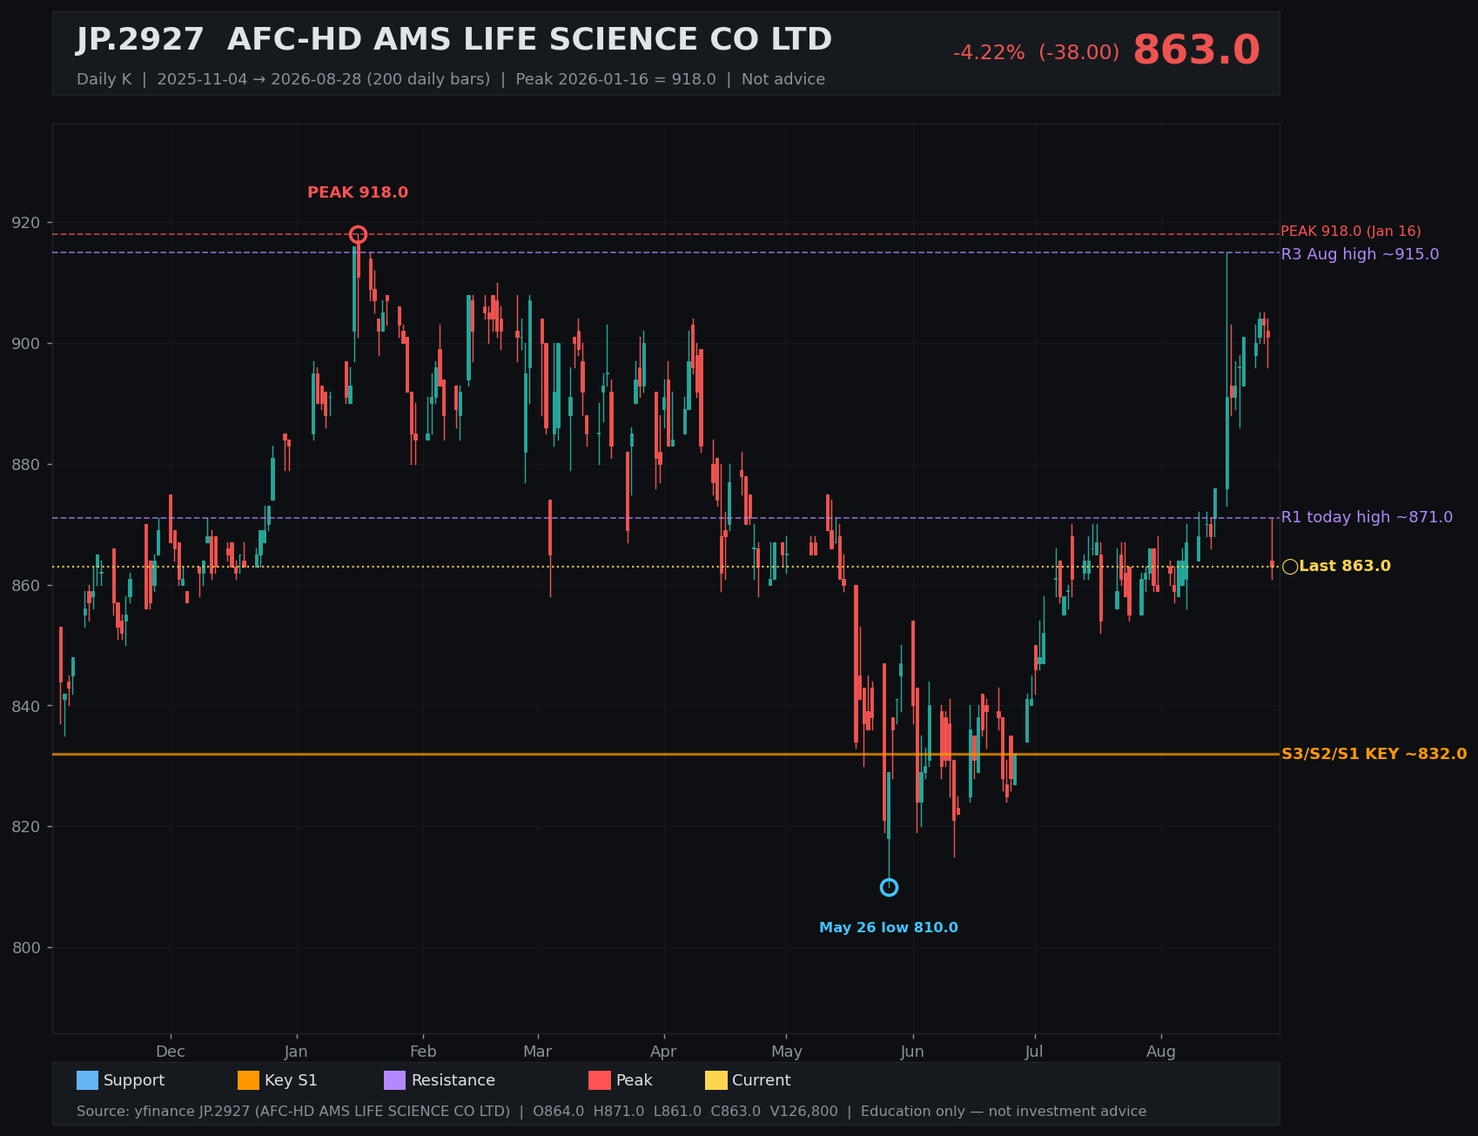1478x1136 pixels.
Task: Select the purple Resistance legend swatch
Action: [394, 1080]
